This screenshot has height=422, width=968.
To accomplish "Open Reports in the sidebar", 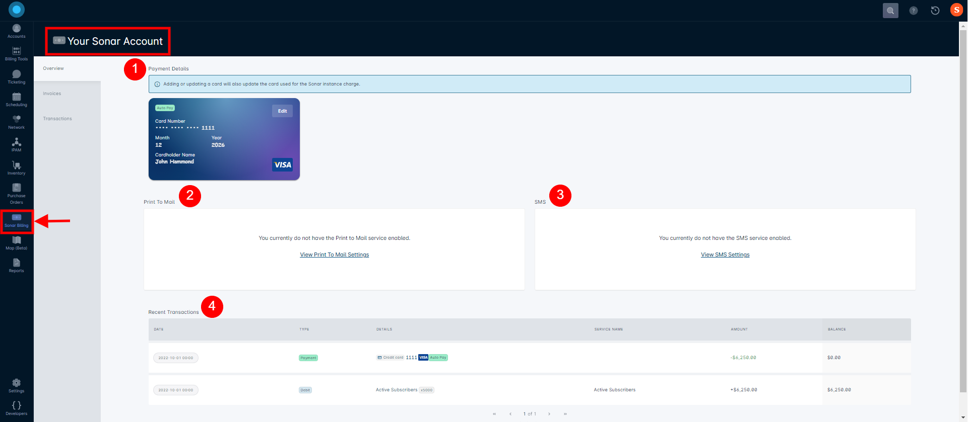I will (x=17, y=266).
